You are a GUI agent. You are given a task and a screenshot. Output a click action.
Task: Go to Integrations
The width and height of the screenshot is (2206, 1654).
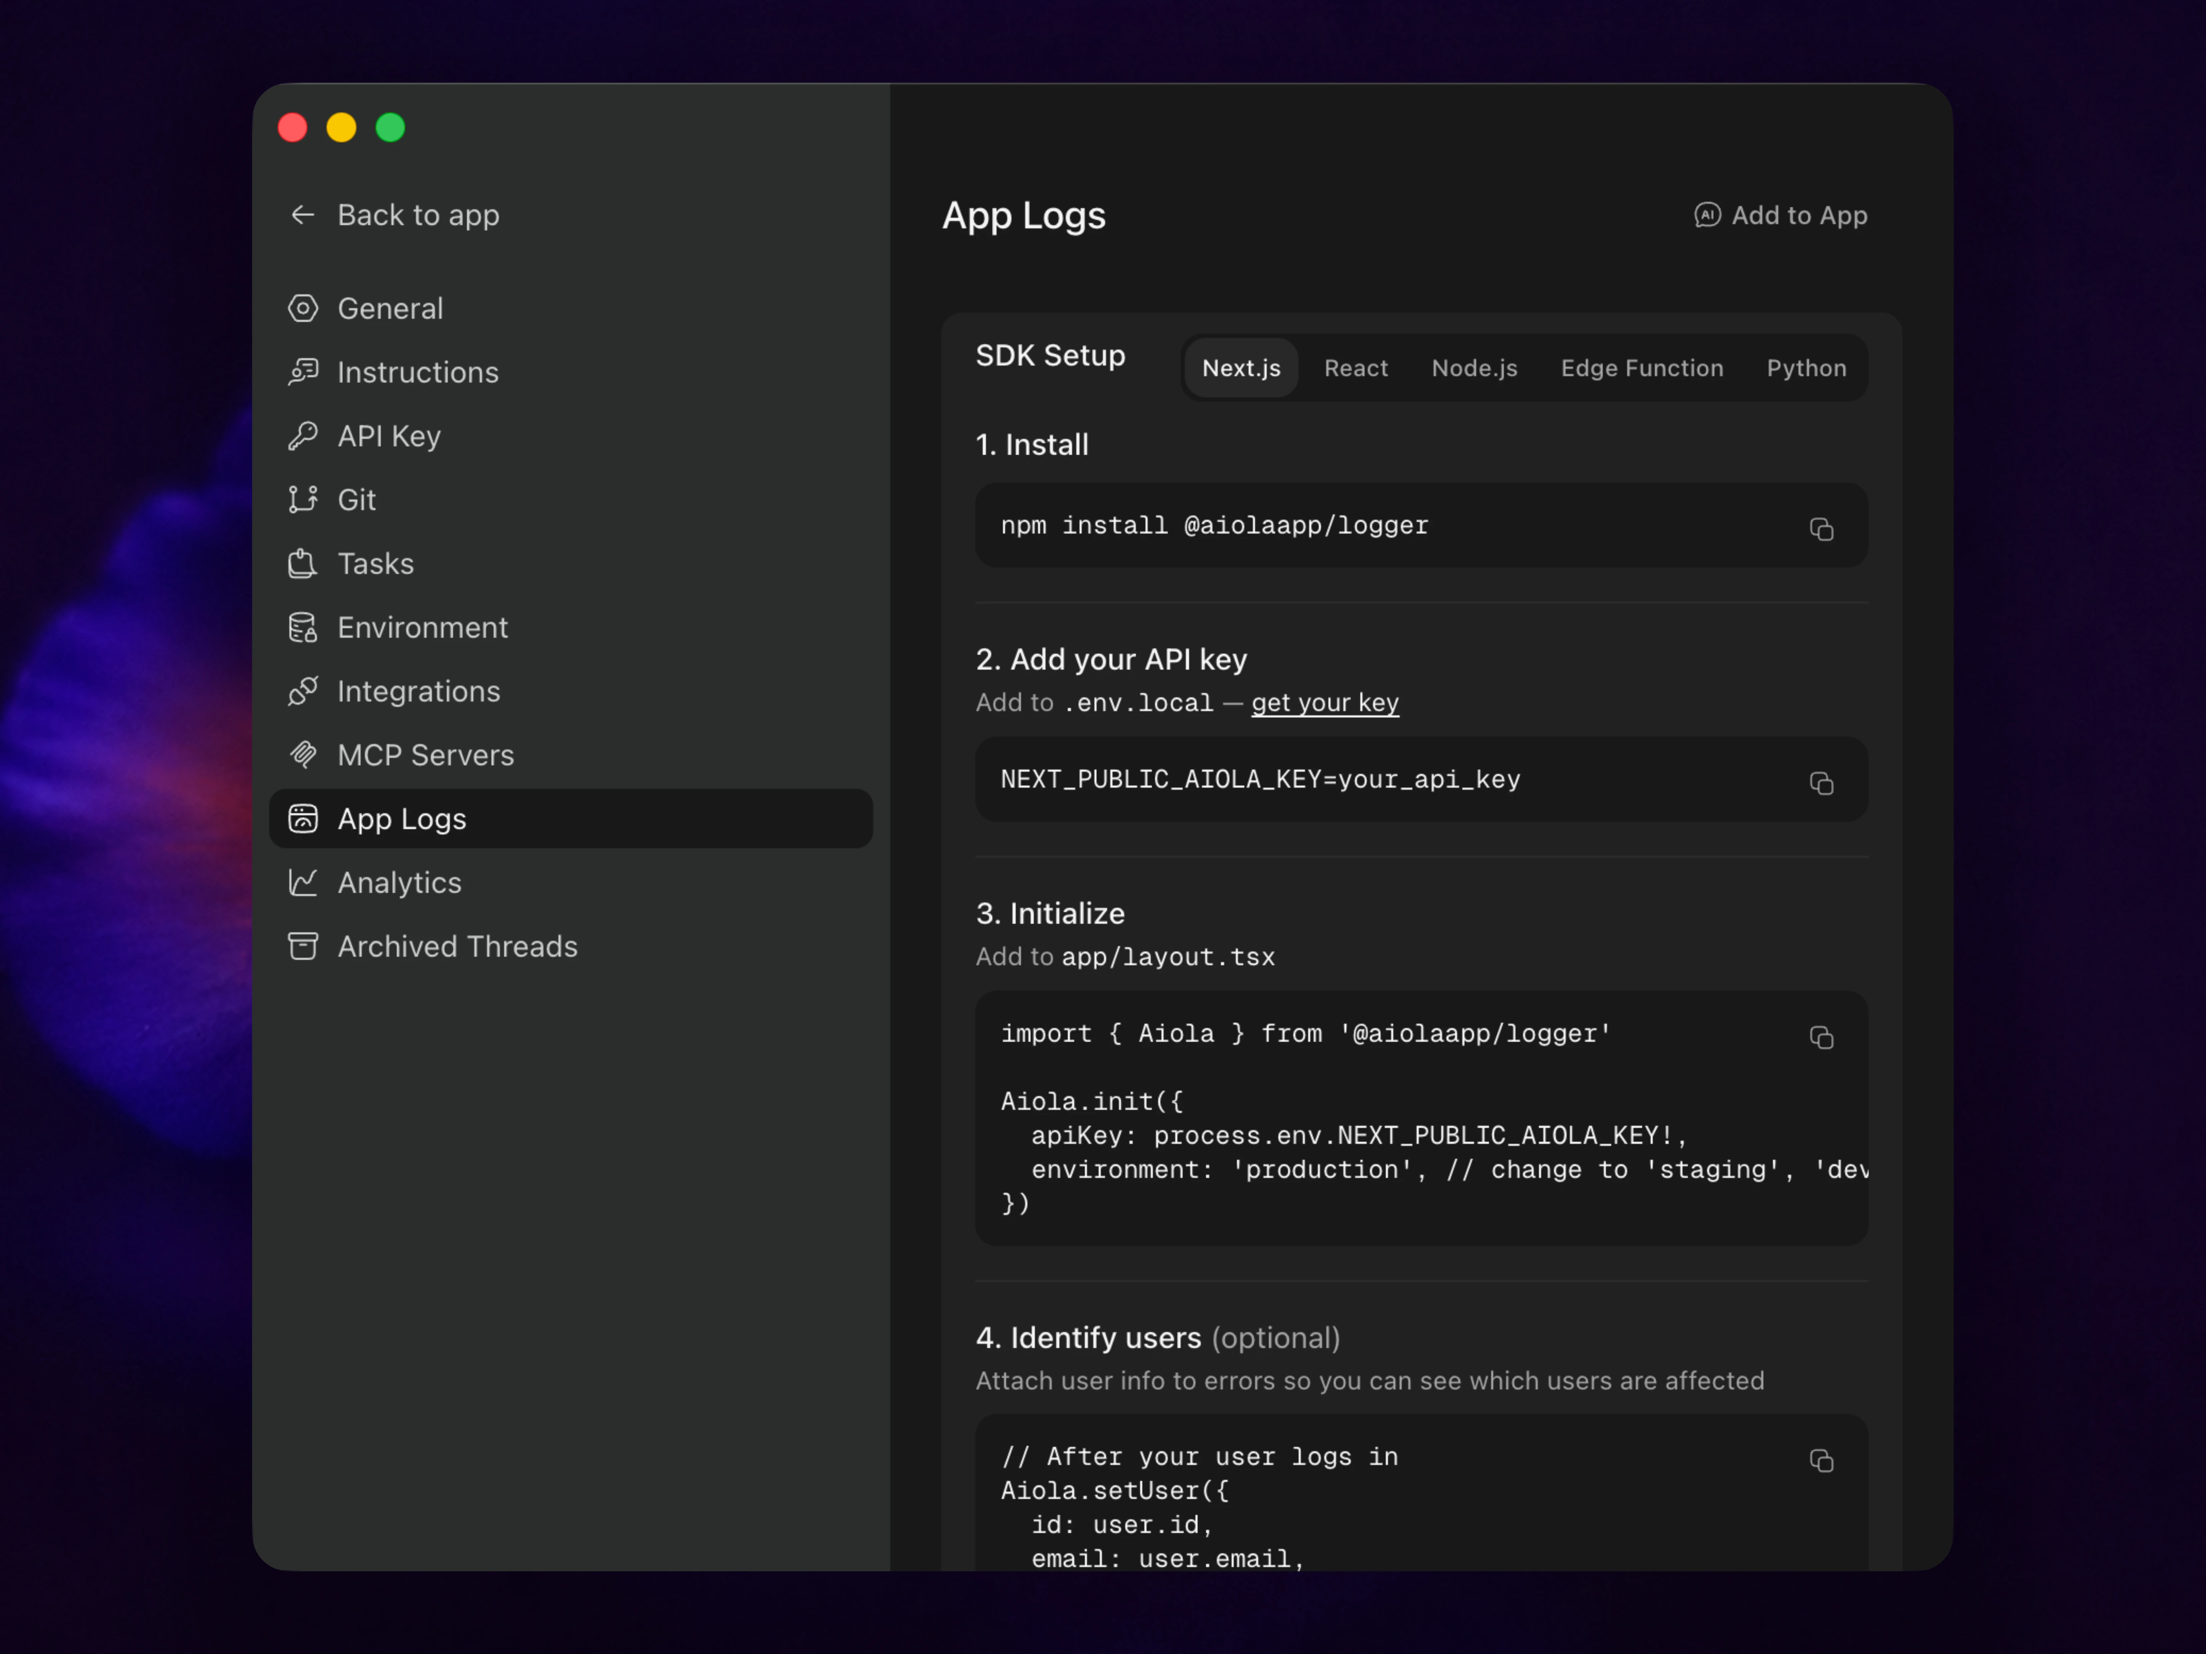pos(570,691)
